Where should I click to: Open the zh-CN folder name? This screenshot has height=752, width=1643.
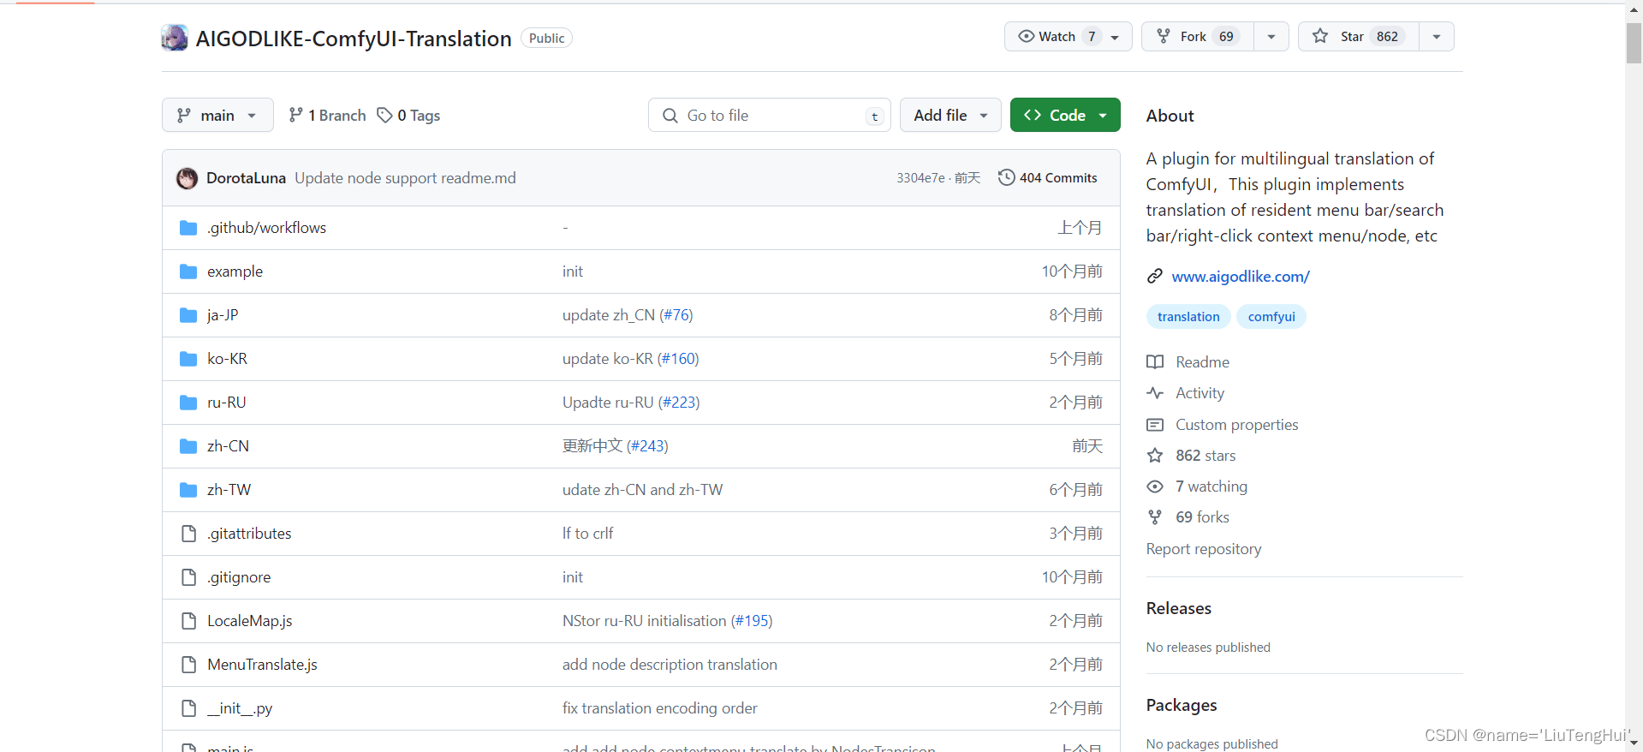tap(228, 446)
